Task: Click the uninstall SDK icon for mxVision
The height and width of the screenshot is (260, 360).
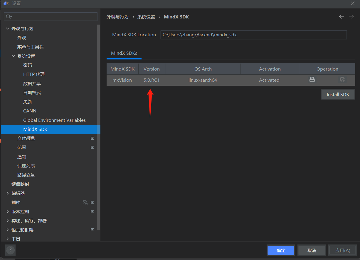Action: pos(312,79)
